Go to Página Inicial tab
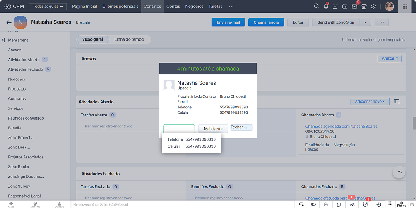The width and height of the screenshot is (416, 208). 84,6
